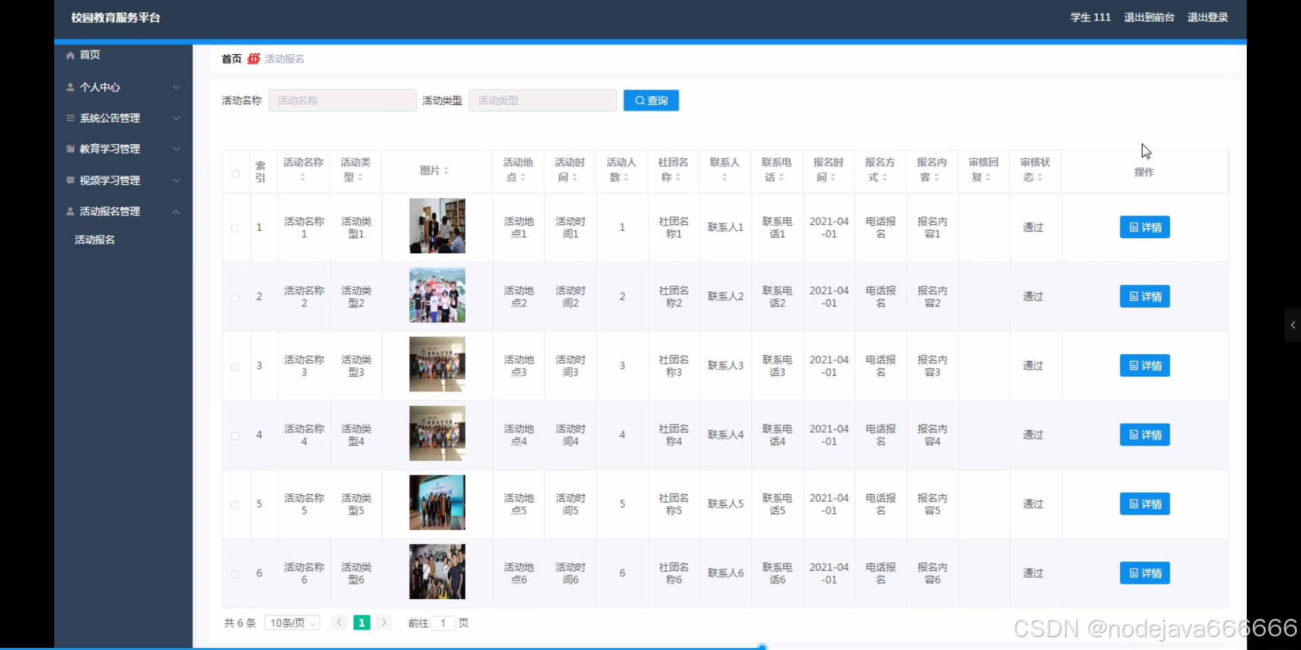This screenshot has height=650, width=1301.
Task: Collapse the 活动报名管理 chevron
Action: tap(176, 211)
